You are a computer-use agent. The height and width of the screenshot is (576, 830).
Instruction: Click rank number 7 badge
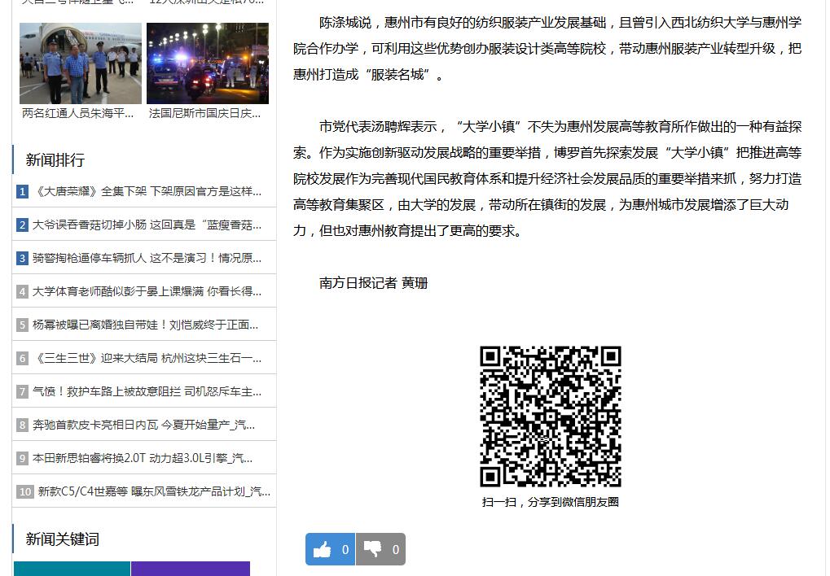pyautogui.click(x=22, y=391)
